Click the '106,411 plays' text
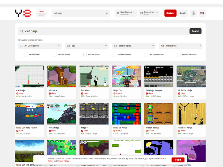 [27, 96]
